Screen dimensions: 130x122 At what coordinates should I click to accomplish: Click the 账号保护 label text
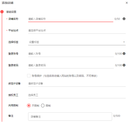point(37,76)
